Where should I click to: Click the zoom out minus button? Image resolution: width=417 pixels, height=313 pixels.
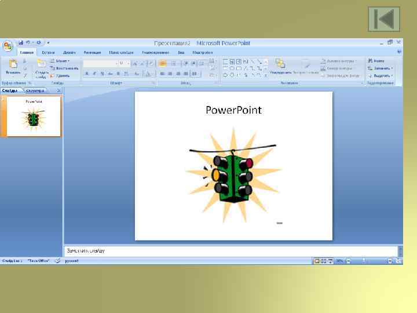point(348,261)
